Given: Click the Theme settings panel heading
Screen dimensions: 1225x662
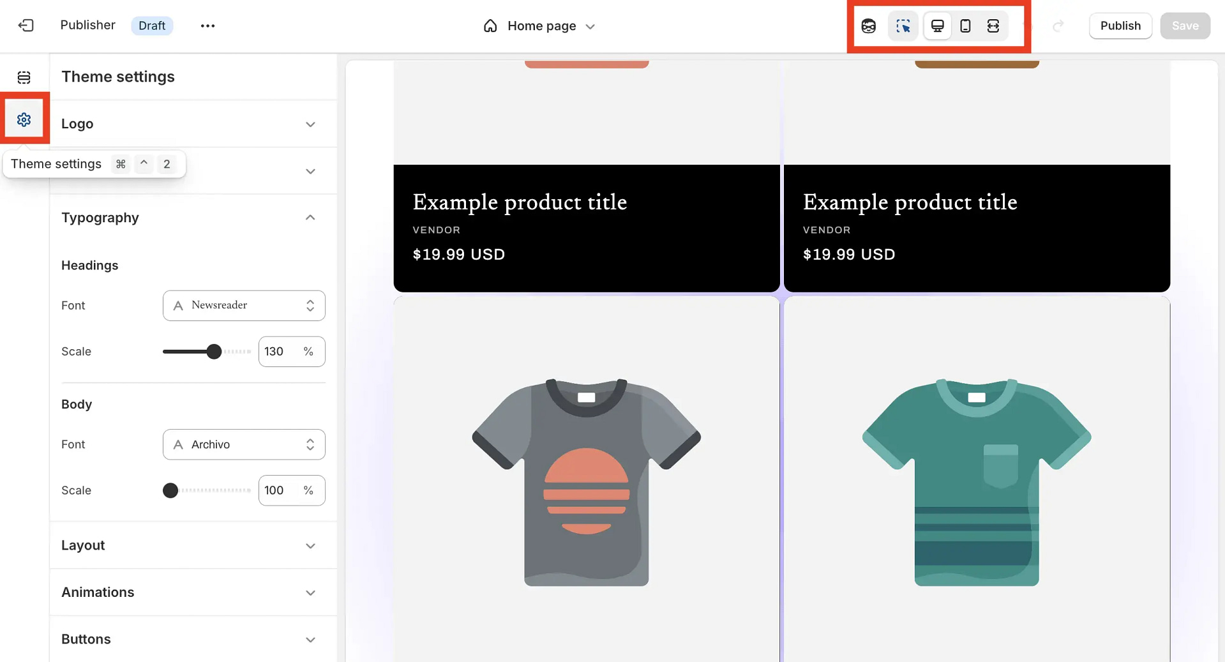Looking at the screenshot, I should [x=118, y=77].
